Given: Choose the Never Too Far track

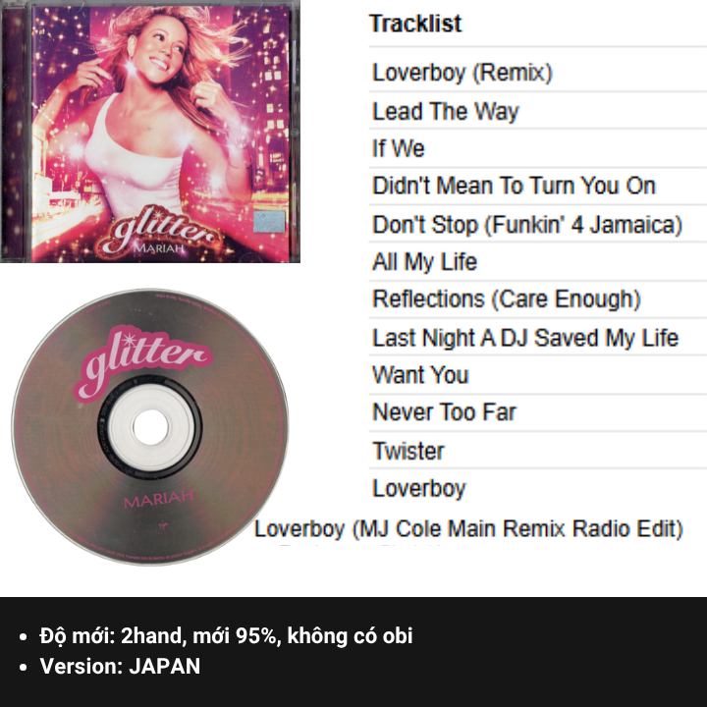Looking at the screenshot, I should [x=444, y=411].
